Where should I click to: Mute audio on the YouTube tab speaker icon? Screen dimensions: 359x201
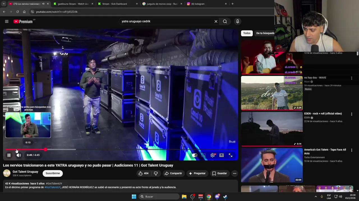coord(43,4)
